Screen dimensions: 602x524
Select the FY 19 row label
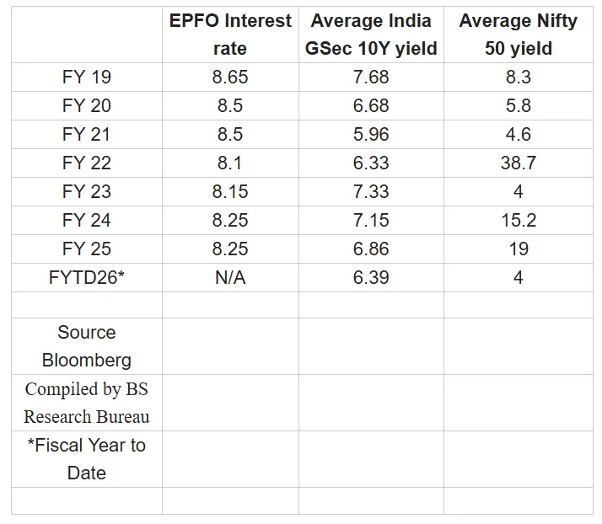pos(86,78)
